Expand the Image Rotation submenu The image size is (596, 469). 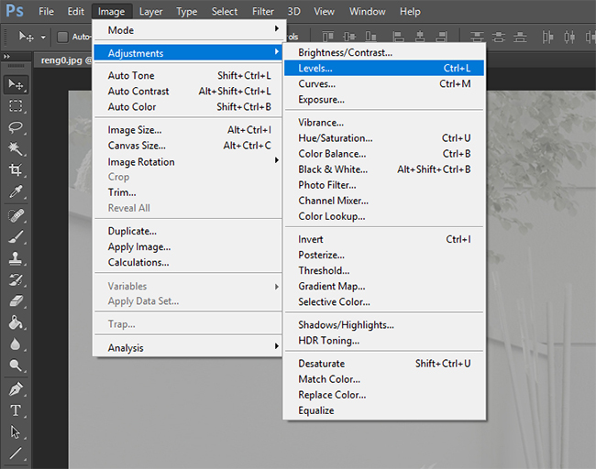[188, 162]
